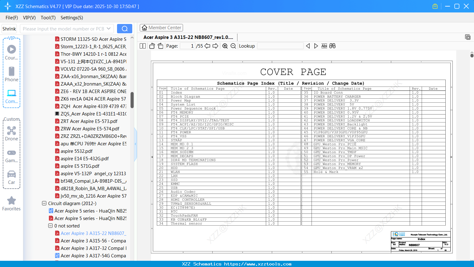Open aspire E5 571G.pdf
This screenshot has height=267, width=474.
pos(77,166)
